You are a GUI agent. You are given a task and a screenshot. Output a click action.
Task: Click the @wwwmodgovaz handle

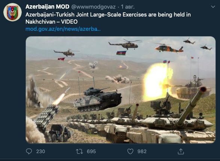tap(94, 7)
